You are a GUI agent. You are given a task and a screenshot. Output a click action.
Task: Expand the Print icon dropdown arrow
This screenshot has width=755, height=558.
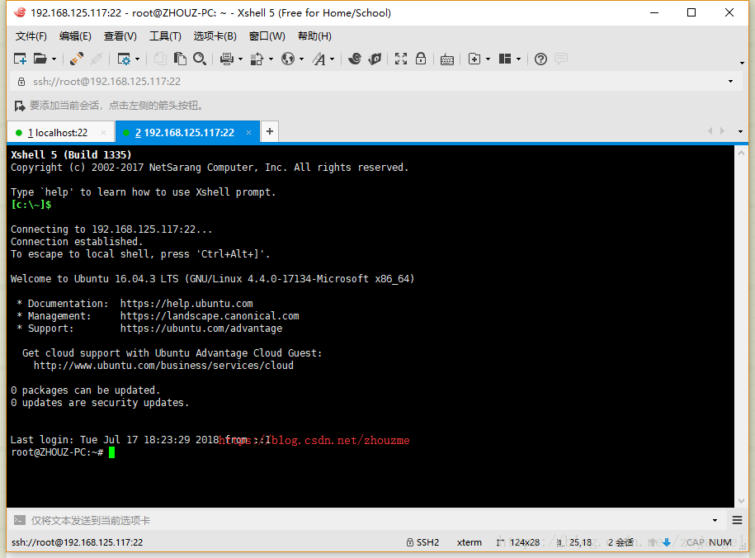pos(240,59)
